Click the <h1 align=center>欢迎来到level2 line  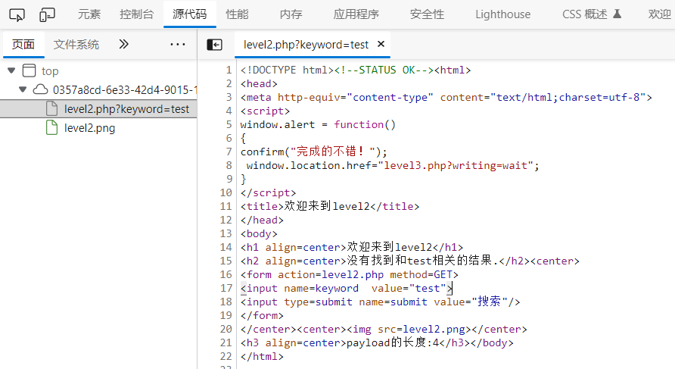(352, 247)
